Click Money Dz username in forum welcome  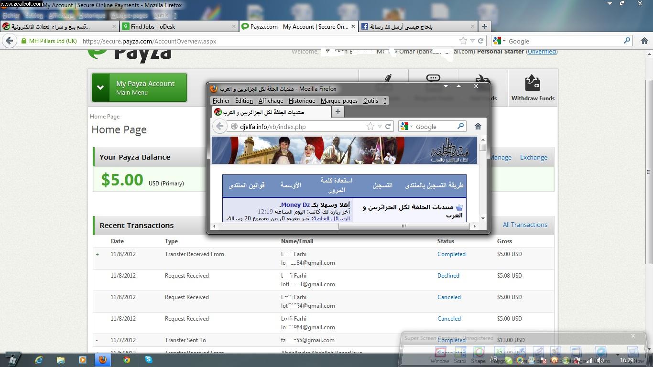(x=295, y=205)
